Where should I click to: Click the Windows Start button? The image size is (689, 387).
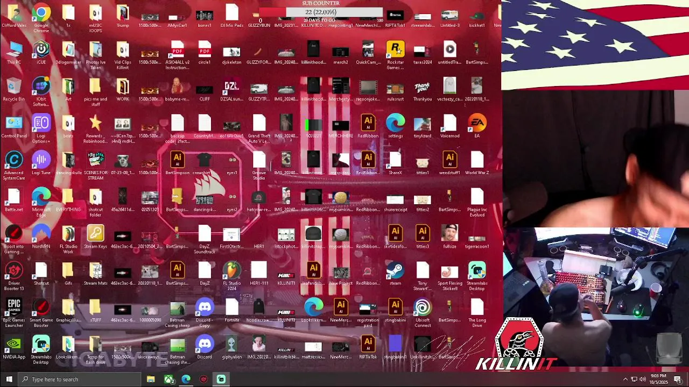tap(9, 379)
